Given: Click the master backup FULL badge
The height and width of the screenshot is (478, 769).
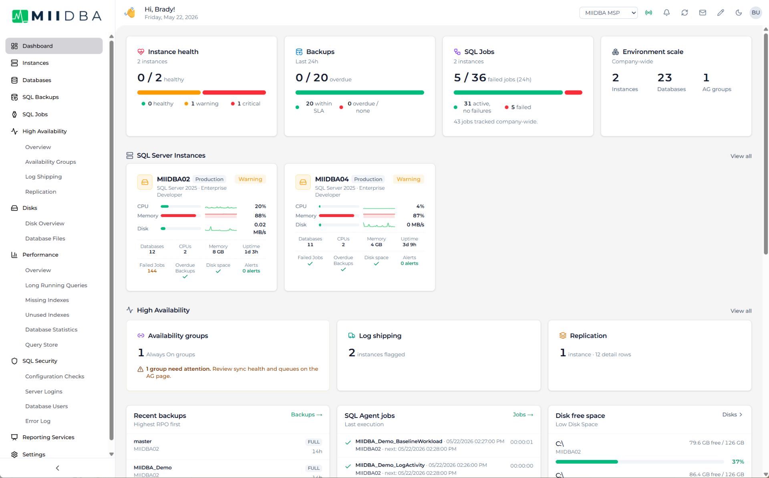Looking at the screenshot, I should click(x=314, y=442).
